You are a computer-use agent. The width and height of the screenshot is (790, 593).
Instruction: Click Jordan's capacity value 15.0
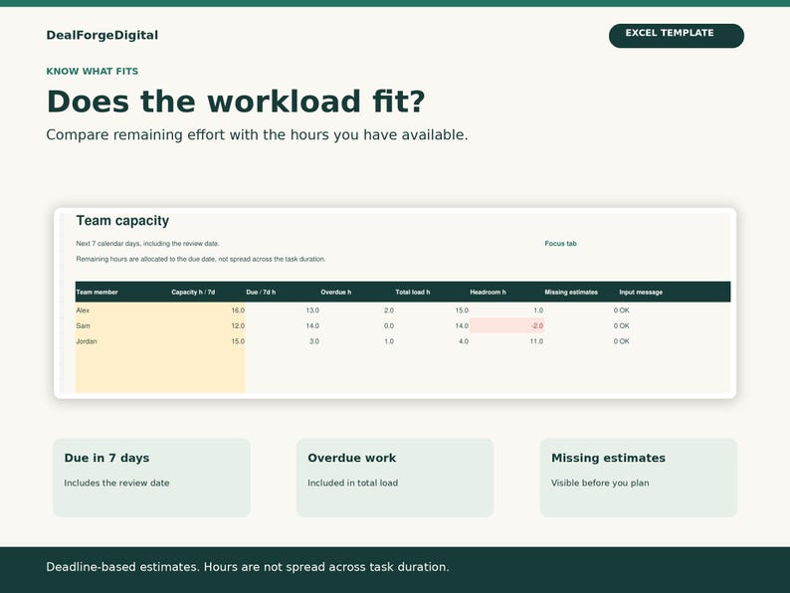point(238,341)
